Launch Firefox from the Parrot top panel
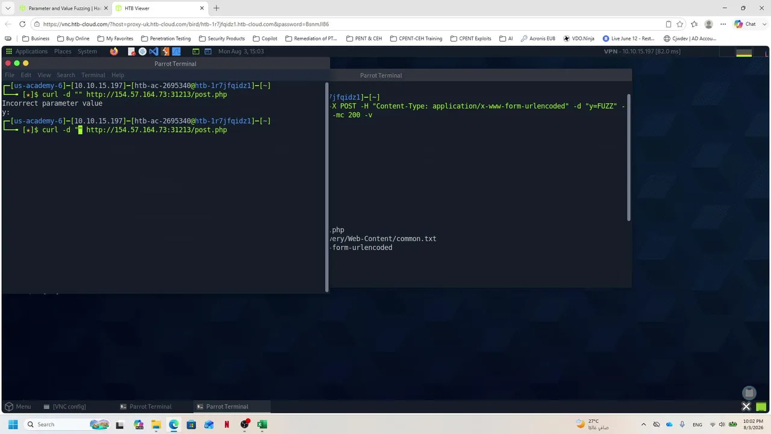Screen dimensions: 771x434 pyautogui.click(x=114, y=51)
